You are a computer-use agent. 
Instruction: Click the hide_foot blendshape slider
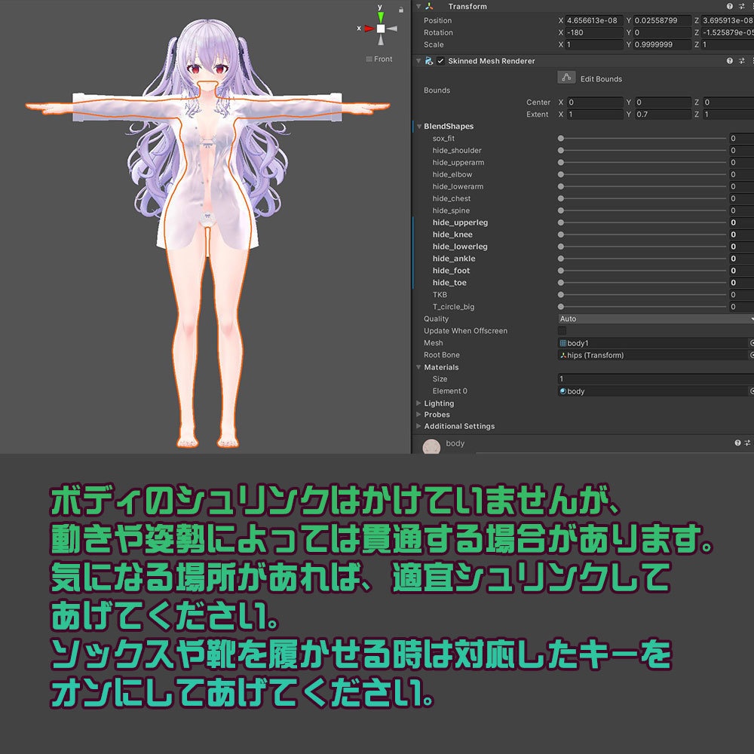[642, 270]
